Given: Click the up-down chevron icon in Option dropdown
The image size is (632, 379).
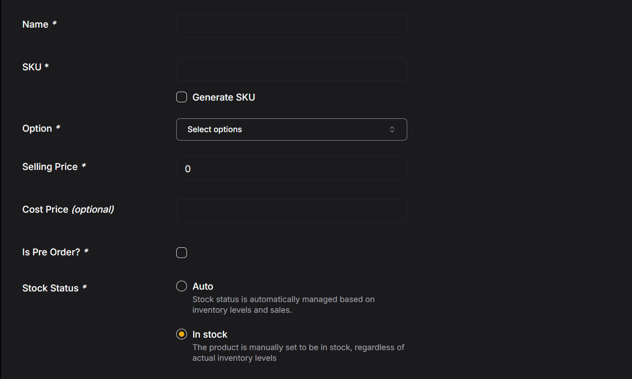Looking at the screenshot, I should (x=392, y=129).
